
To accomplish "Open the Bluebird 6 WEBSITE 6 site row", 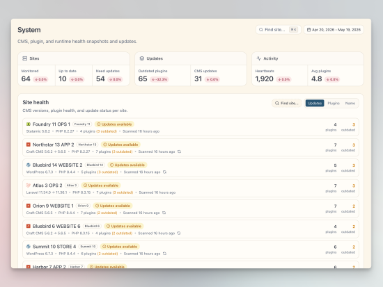I will pyautogui.click(x=191, y=229).
